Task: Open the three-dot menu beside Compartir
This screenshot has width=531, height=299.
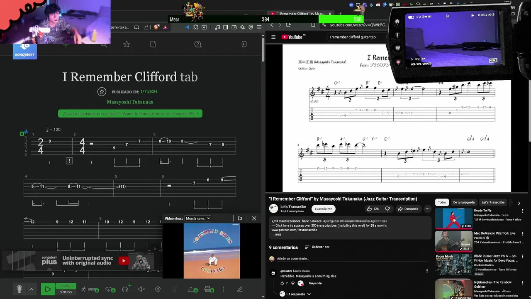Action: pyautogui.click(x=427, y=209)
